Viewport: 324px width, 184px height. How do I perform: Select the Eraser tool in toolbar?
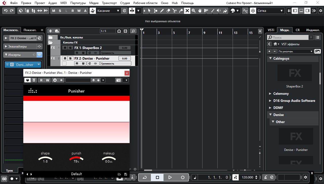(168, 11)
